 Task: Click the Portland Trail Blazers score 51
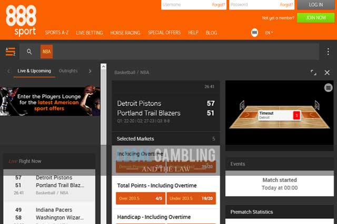pyautogui.click(x=211, y=113)
